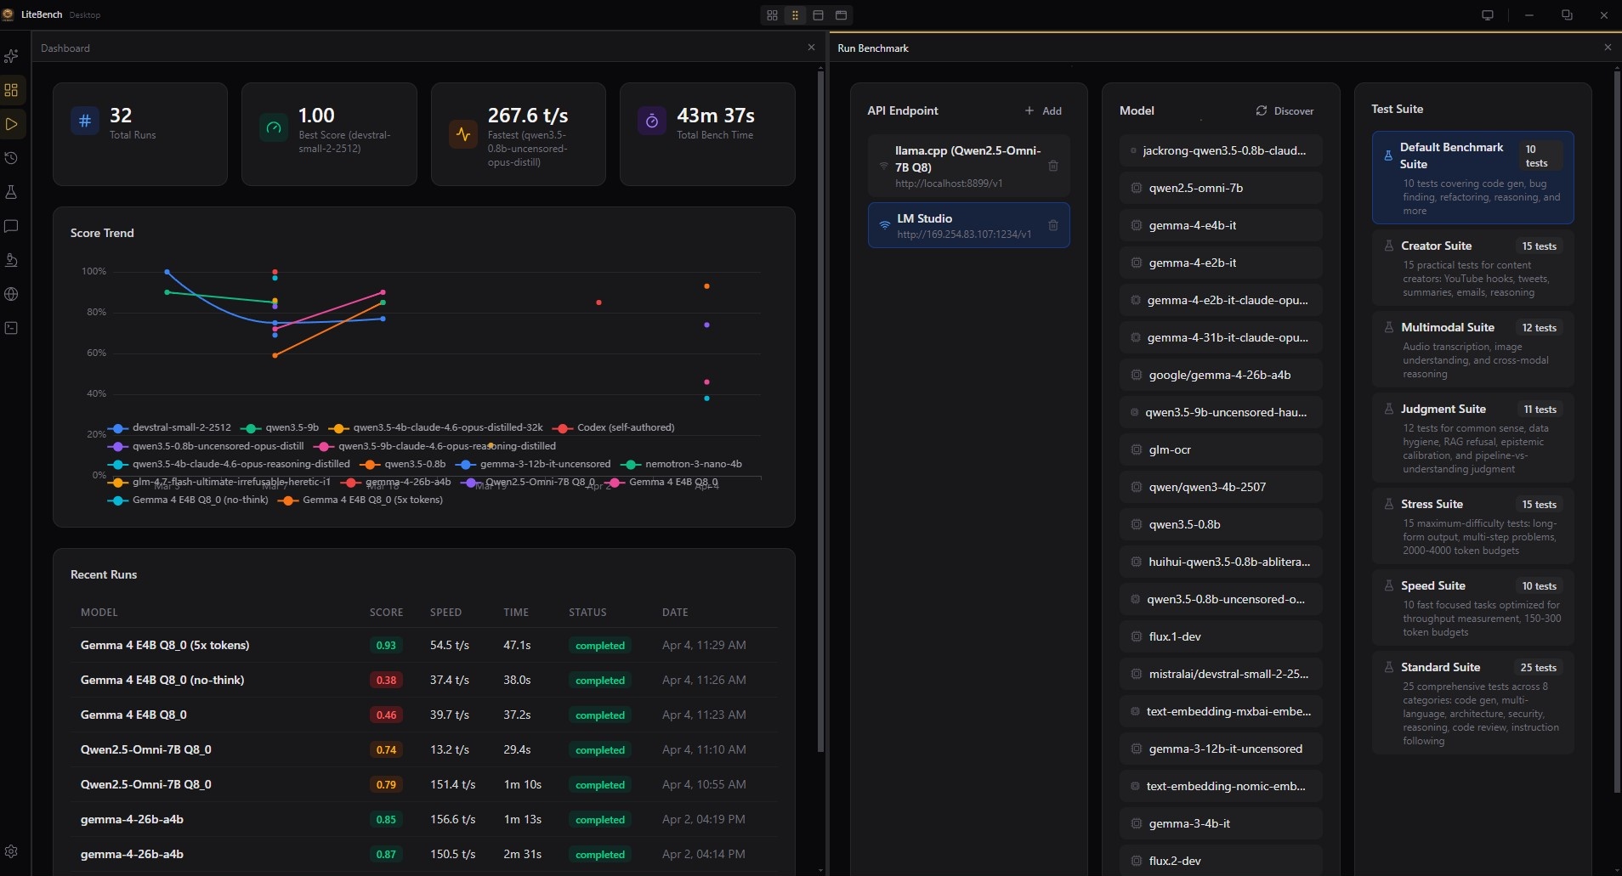
Task: Close the Dashboard panel
Action: pyautogui.click(x=811, y=48)
